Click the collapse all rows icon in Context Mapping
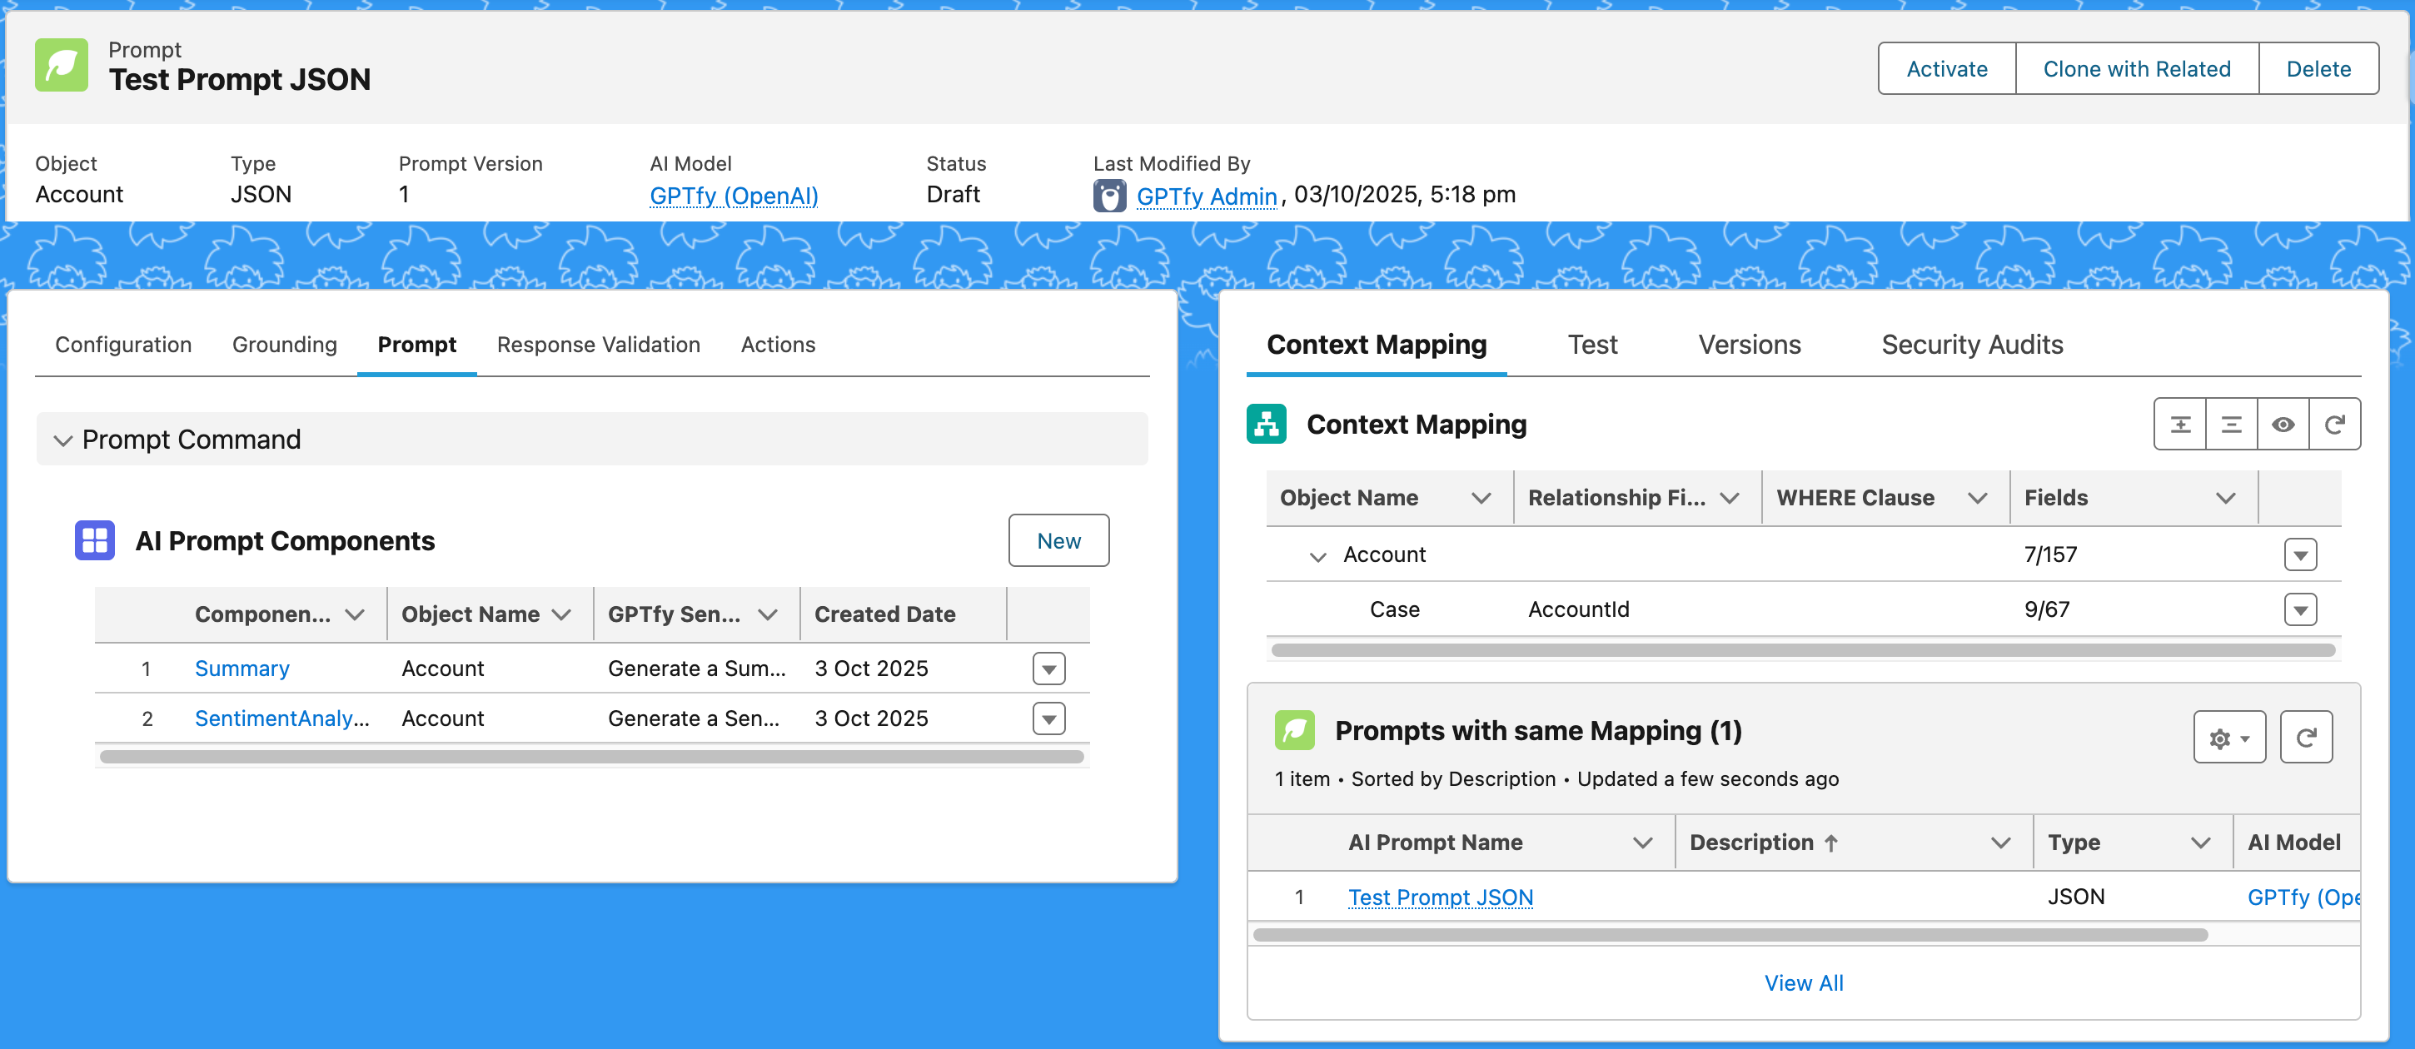This screenshot has width=2415, height=1049. pos(2231,425)
